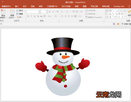The image size is (131, 102).
Task: Select the vertical text box shape
Action: [x=110, y=11]
